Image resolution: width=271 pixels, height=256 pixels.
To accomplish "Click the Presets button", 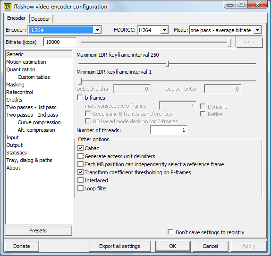I will 38,230.
